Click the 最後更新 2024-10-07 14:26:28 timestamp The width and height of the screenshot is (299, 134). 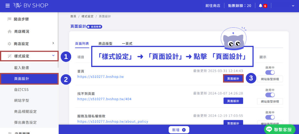click(x=218, y=93)
